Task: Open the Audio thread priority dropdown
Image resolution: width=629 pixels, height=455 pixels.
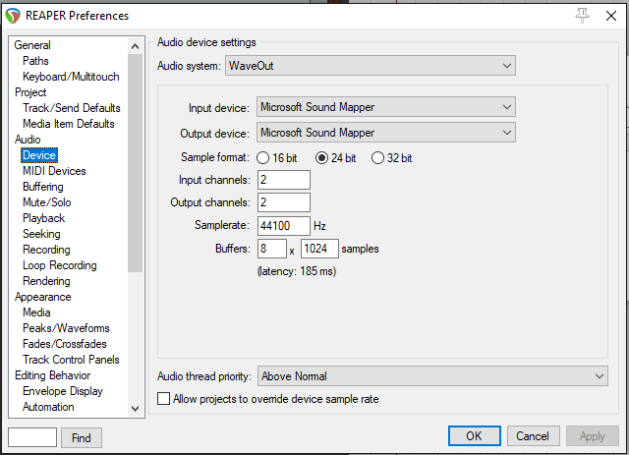Action: [431, 376]
